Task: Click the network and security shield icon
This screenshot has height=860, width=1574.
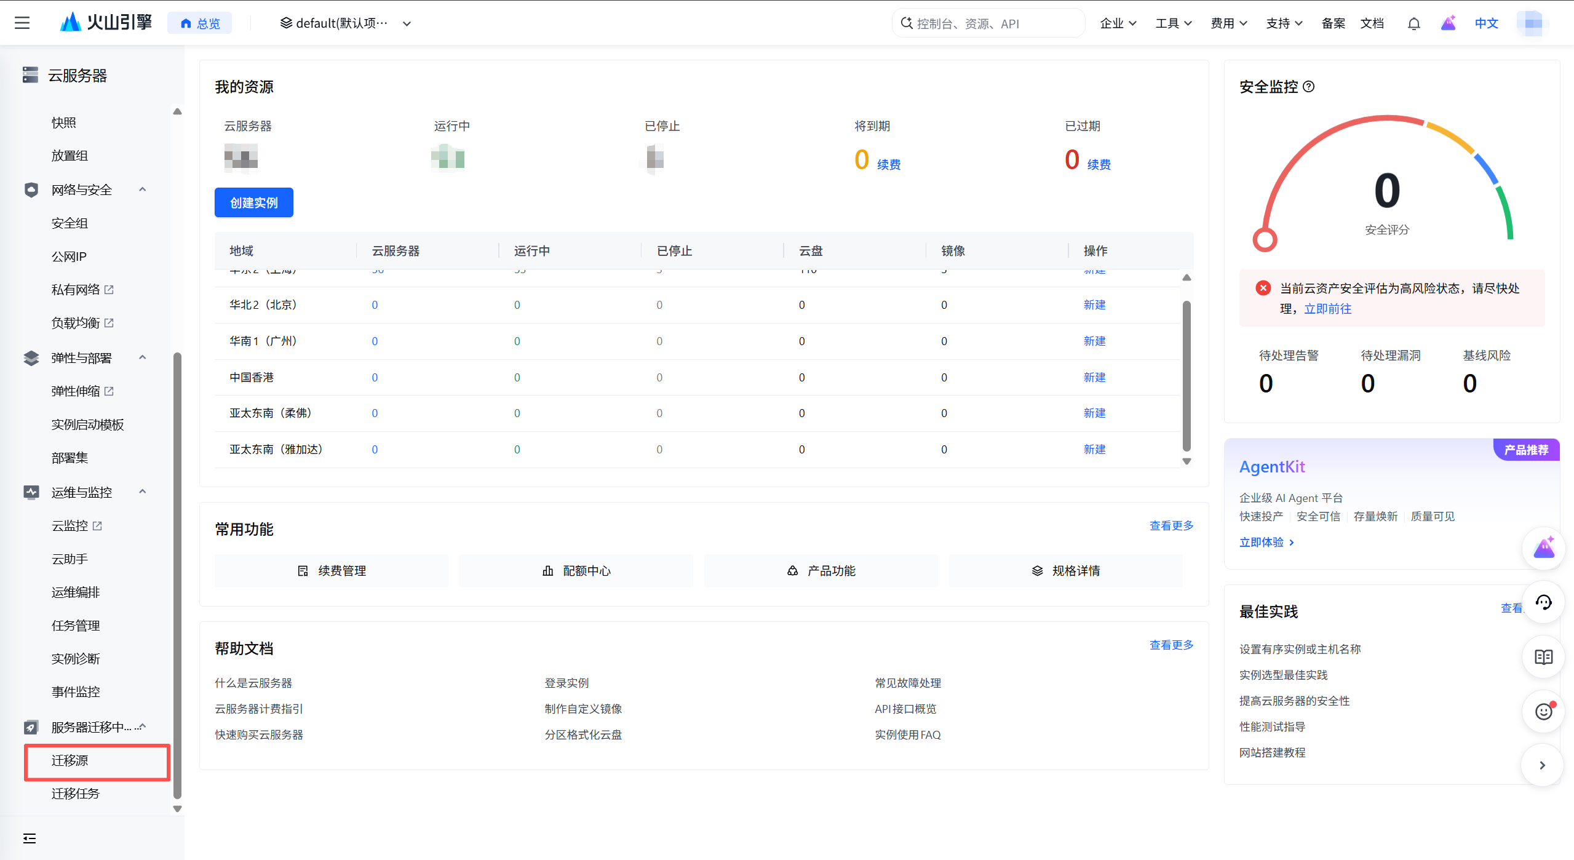Action: pos(31,189)
